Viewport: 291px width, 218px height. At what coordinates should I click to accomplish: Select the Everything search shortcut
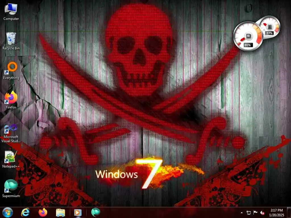click(x=11, y=71)
